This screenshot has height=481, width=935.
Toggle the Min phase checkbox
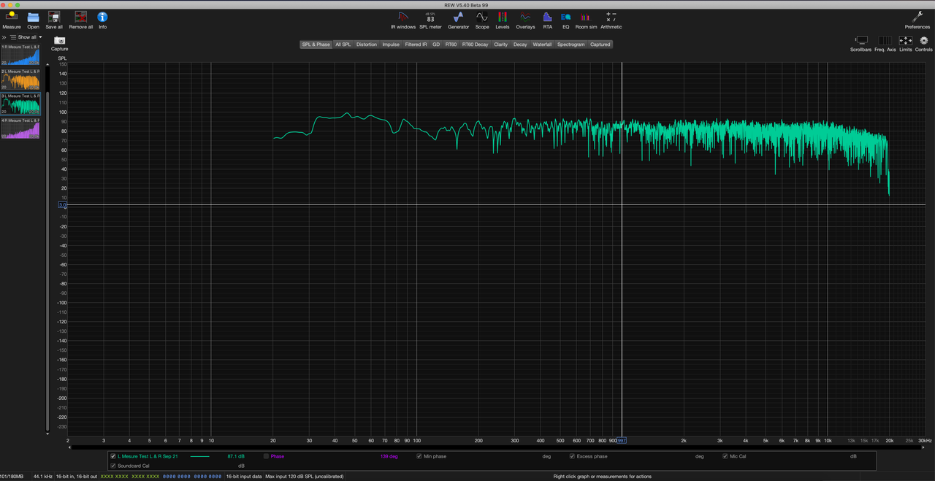(x=419, y=456)
